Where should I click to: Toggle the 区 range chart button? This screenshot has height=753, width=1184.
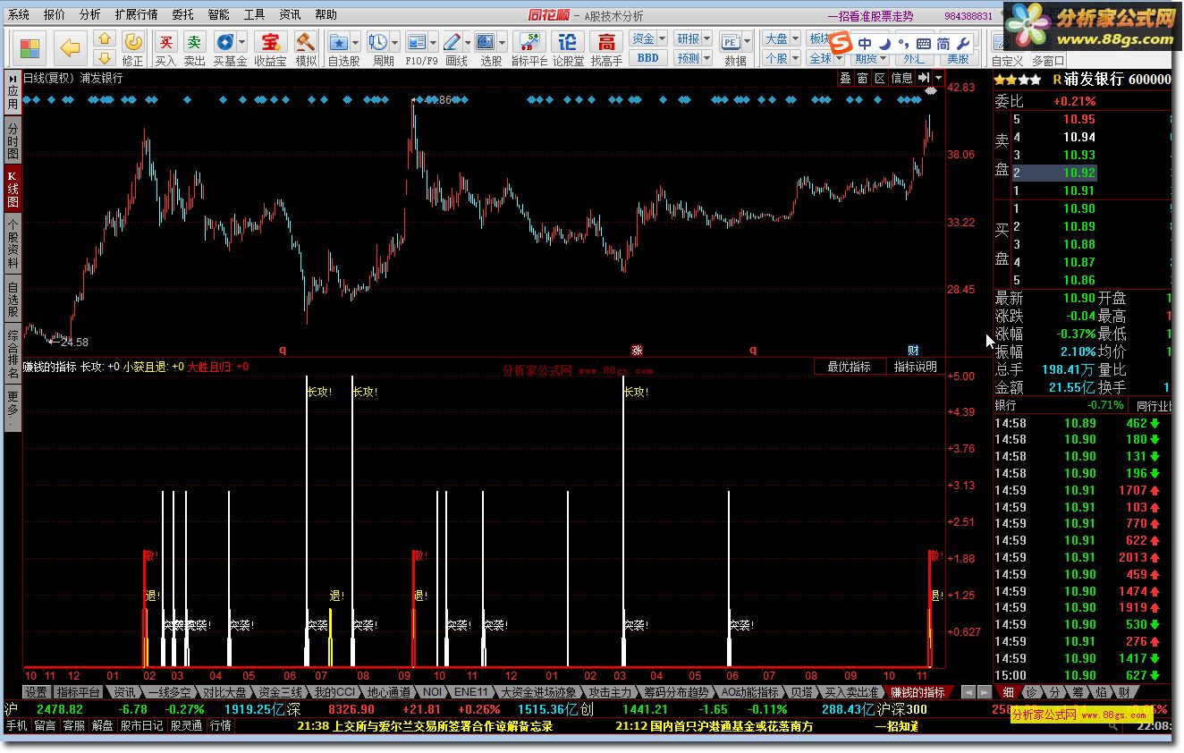pos(879,78)
